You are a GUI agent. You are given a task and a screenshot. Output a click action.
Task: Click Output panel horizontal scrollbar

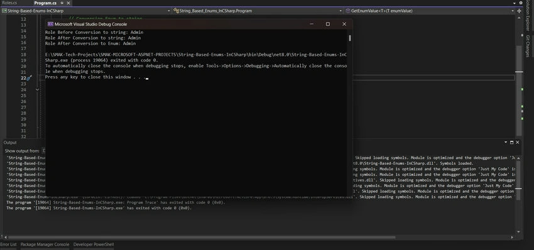click(202, 237)
